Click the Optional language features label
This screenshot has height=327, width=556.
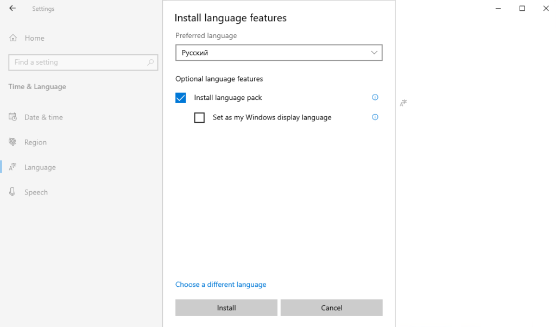coord(219,79)
